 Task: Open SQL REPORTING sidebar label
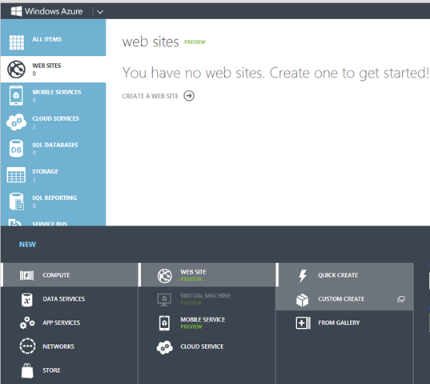coord(54,198)
